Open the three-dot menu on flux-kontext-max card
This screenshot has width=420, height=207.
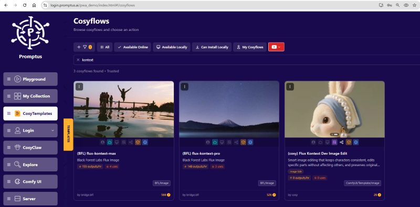point(79,86)
